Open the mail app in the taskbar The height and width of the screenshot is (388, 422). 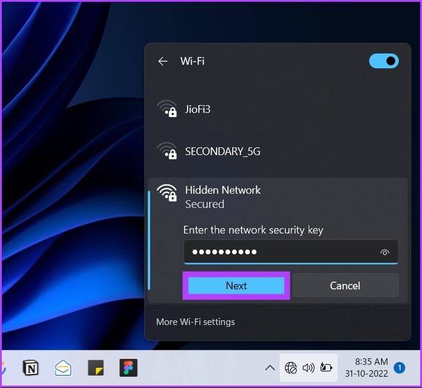click(64, 368)
